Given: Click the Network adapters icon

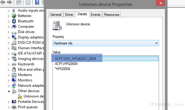Looking at the screenshot, I should (x=14, y=86).
